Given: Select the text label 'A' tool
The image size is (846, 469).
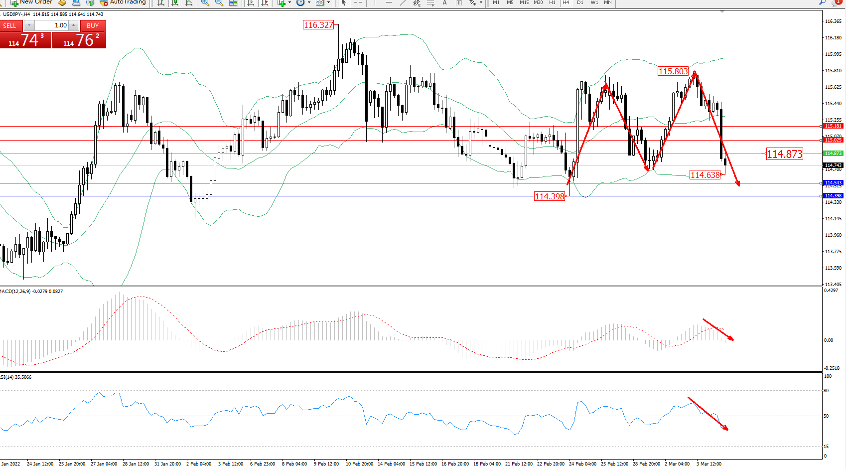Looking at the screenshot, I should click(444, 2).
